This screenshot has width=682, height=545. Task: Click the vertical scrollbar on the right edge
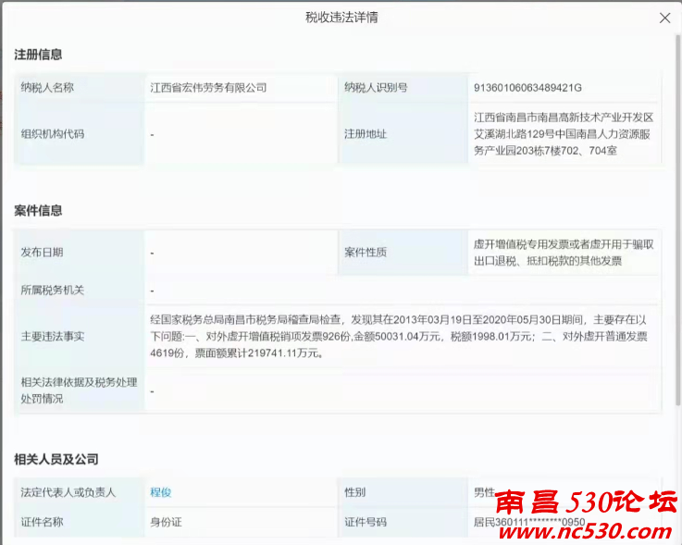[676, 231]
